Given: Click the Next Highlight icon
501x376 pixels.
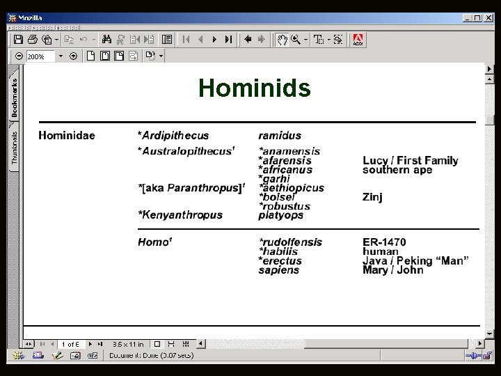Looking at the screenshot, I should coord(149,39).
